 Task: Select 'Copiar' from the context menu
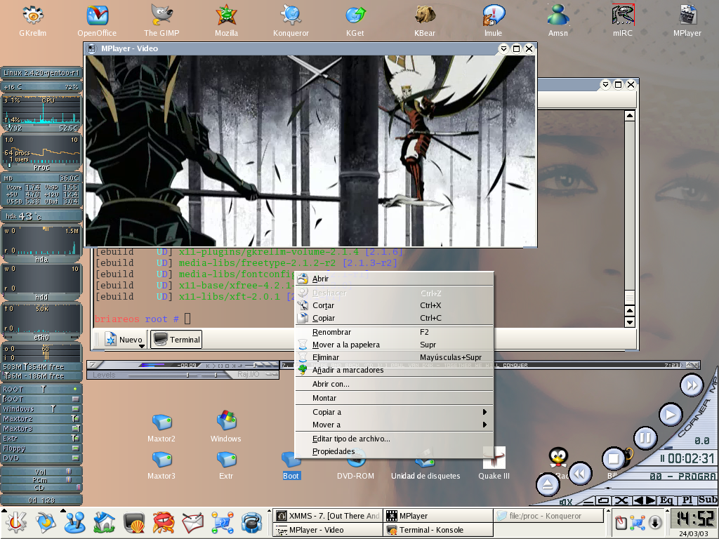point(395,318)
